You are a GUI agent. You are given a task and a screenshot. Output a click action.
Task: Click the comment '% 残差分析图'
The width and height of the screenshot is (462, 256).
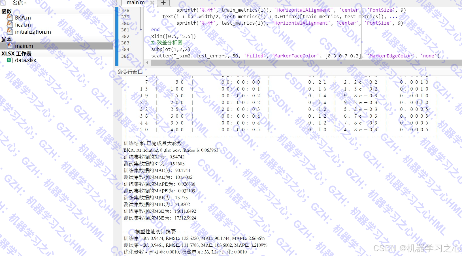click(x=167, y=42)
